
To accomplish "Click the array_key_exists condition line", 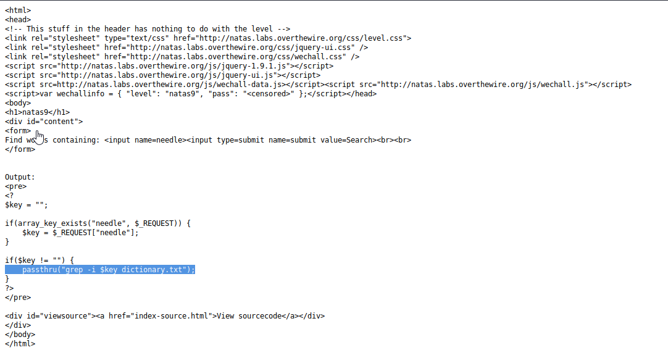I will coord(98,223).
